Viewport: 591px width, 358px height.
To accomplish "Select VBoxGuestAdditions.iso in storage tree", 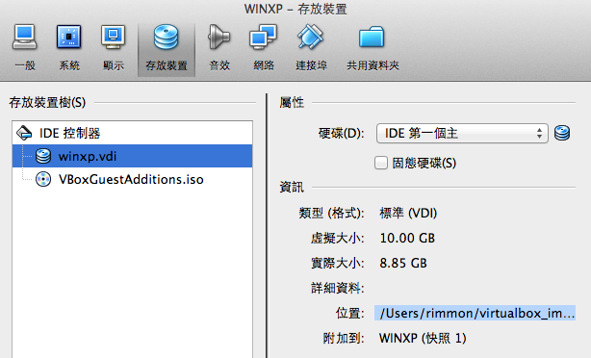I will [131, 179].
